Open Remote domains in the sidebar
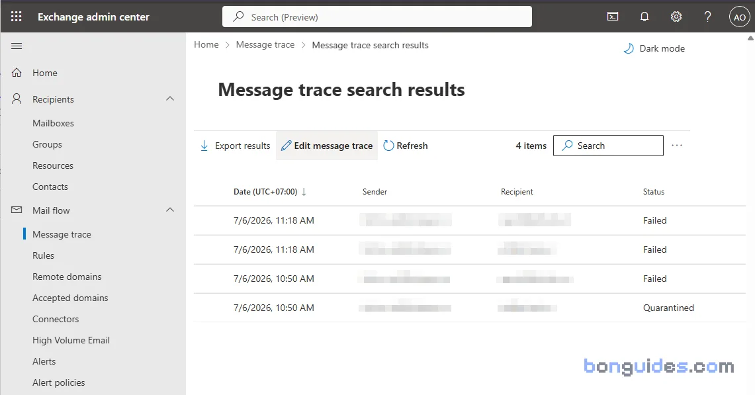Image resolution: width=755 pixels, height=395 pixels. [67, 277]
